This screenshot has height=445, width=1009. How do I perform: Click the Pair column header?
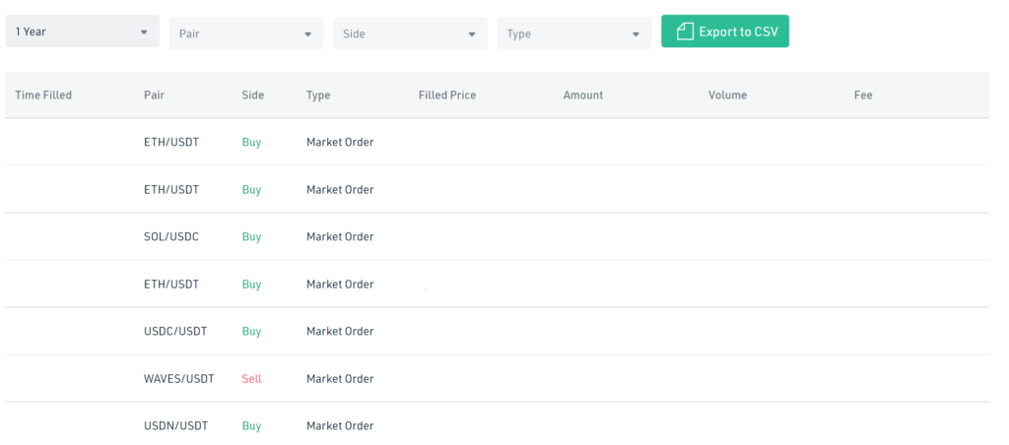(154, 95)
